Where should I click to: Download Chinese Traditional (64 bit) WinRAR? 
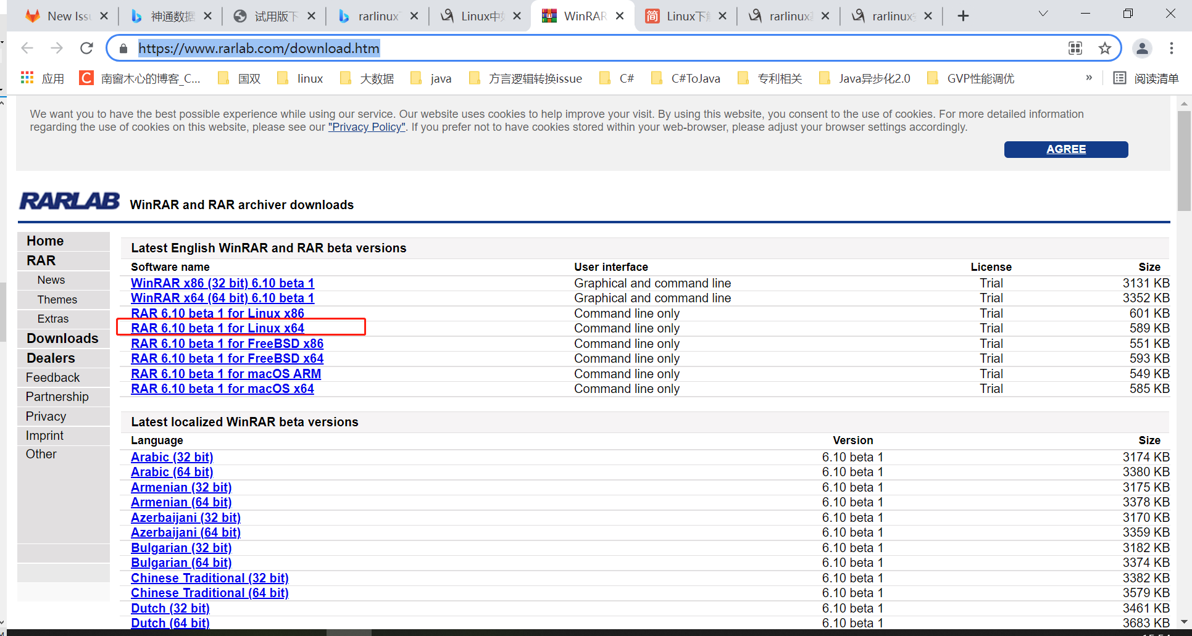pyautogui.click(x=209, y=593)
